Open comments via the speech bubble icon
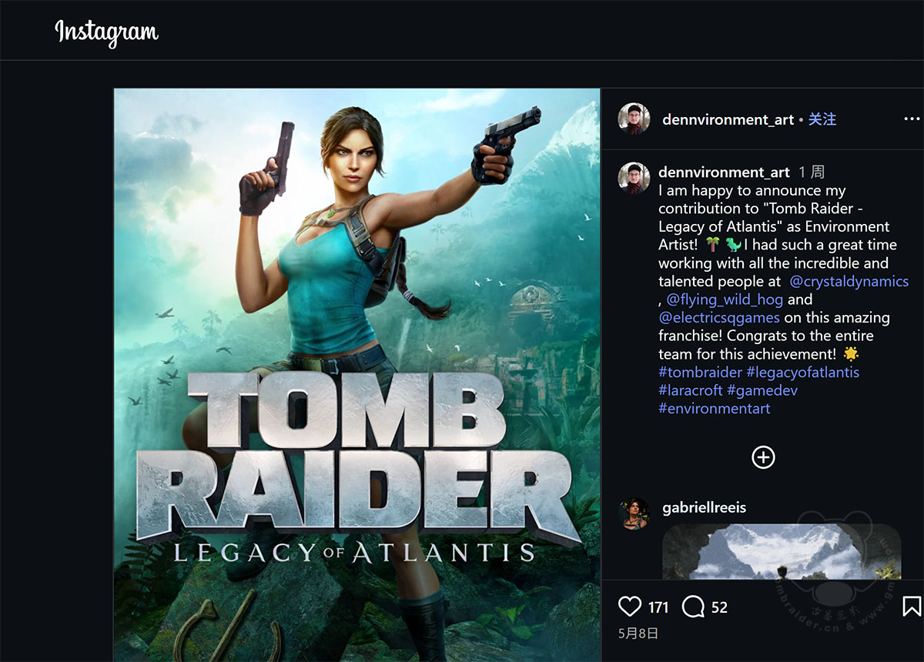924x662 pixels. (x=693, y=607)
